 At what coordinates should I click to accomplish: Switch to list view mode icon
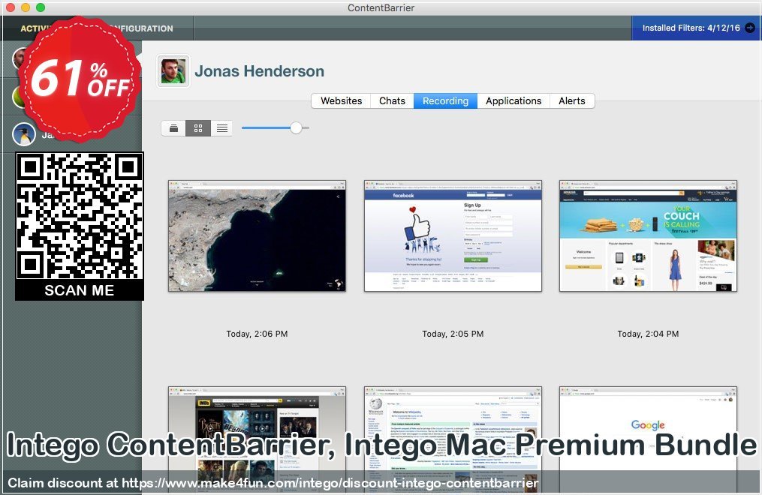[222, 128]
